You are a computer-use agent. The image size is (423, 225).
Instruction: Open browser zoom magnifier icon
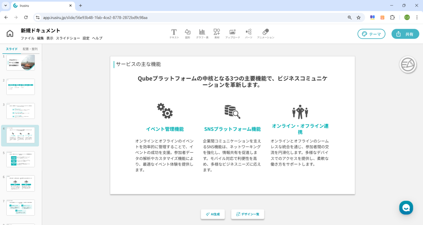[350, 17]
